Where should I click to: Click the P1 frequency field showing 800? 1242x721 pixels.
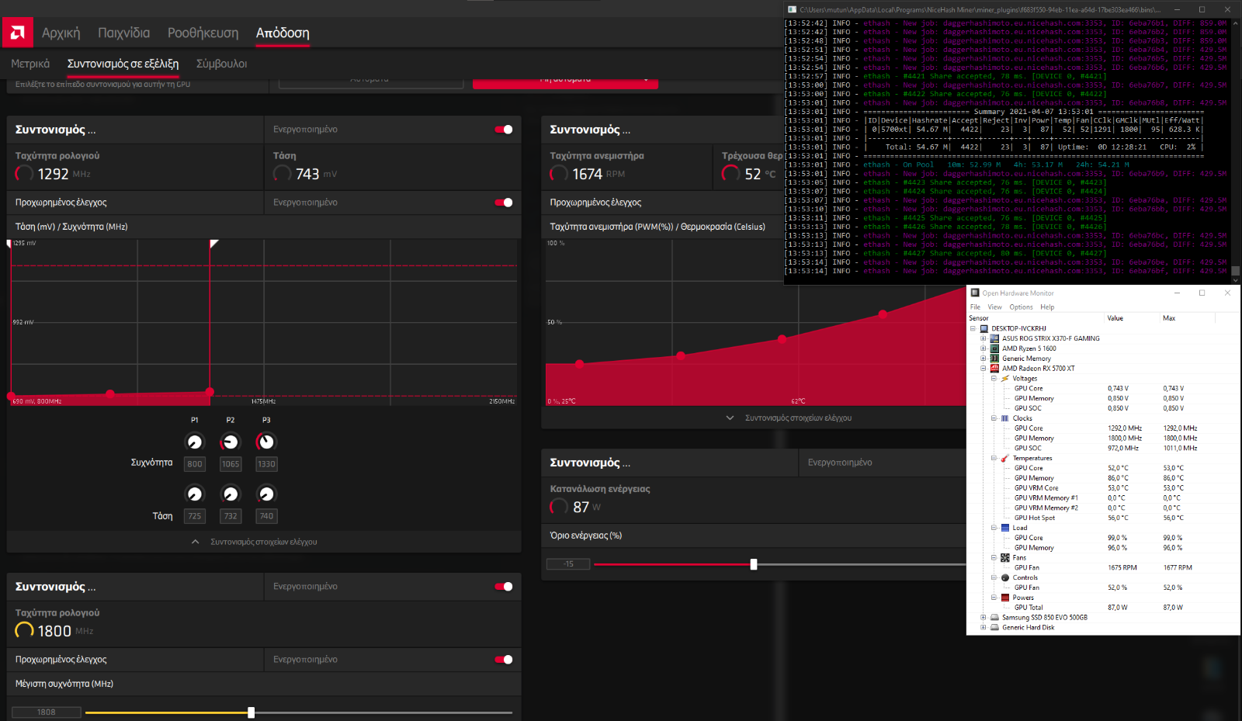click(195, 464)
